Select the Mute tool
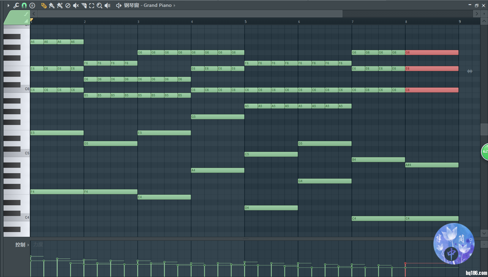This screenshot has width=488, height=277. tap(76, 5)
